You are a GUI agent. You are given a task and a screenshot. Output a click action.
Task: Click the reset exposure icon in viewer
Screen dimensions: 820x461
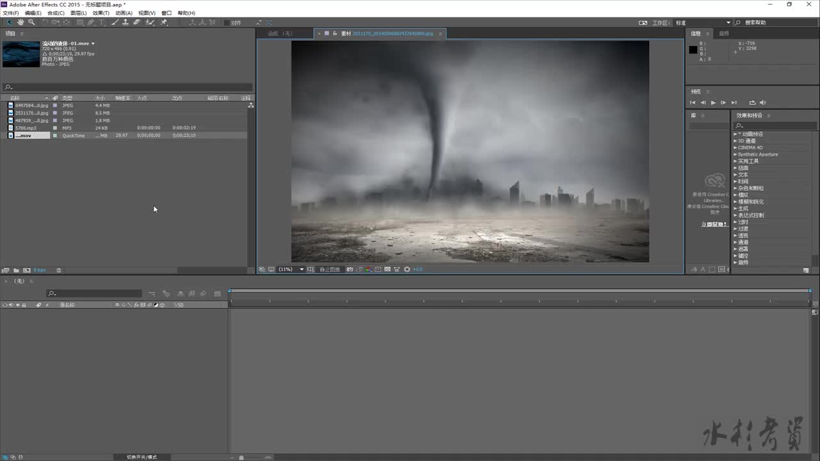click(407, 270)
